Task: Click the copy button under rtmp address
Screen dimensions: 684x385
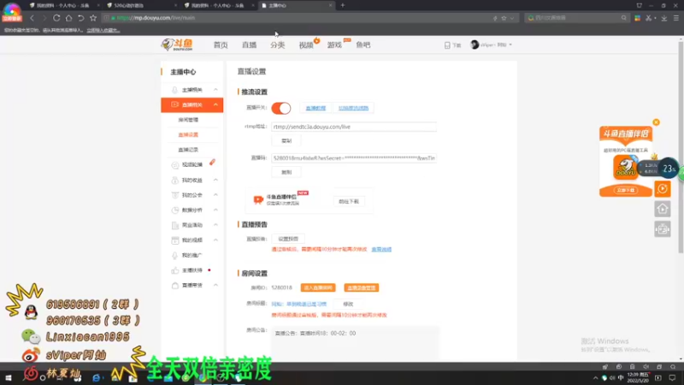Action: point(286,140)
